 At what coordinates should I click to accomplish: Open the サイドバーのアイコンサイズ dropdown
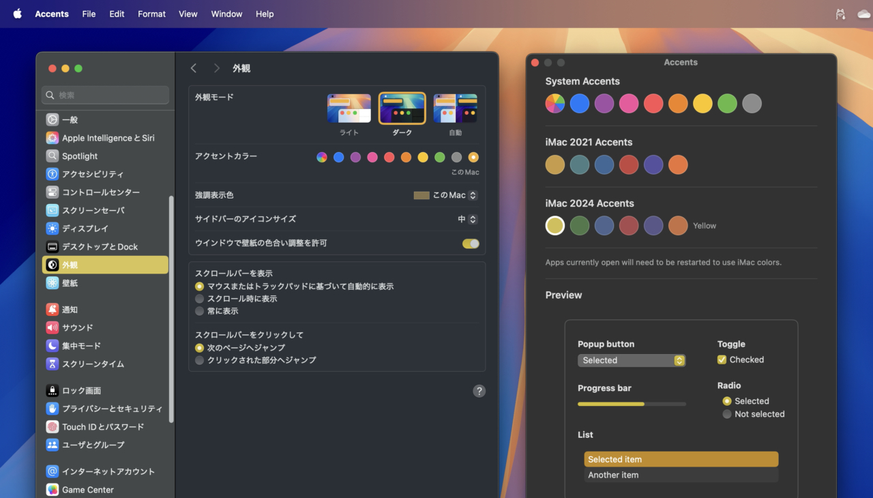click(x=467, y=219)
